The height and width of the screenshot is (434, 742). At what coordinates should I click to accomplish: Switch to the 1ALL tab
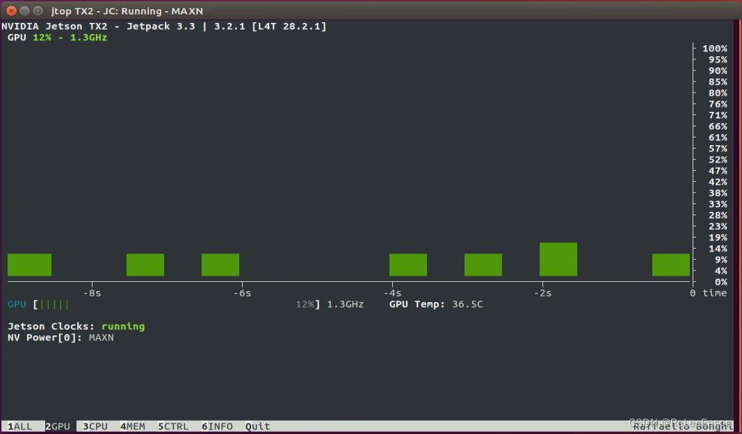pyautogui.click(x=20, y=426)
